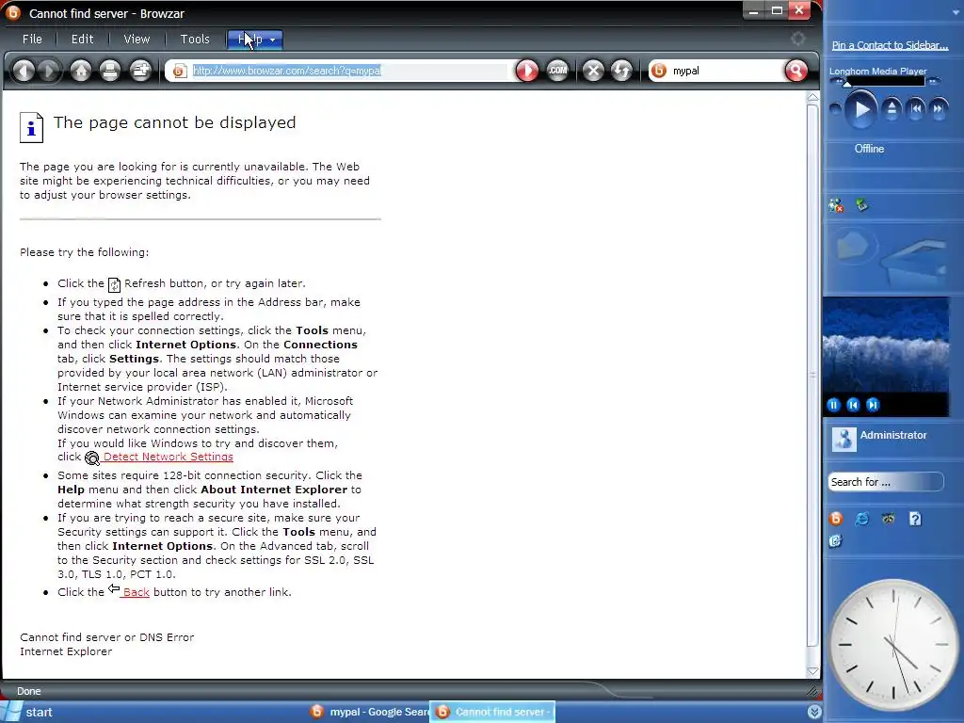Click the small round button left of Play
The width and height of the screenshot is (964, 723).
(x=836, y=110)
